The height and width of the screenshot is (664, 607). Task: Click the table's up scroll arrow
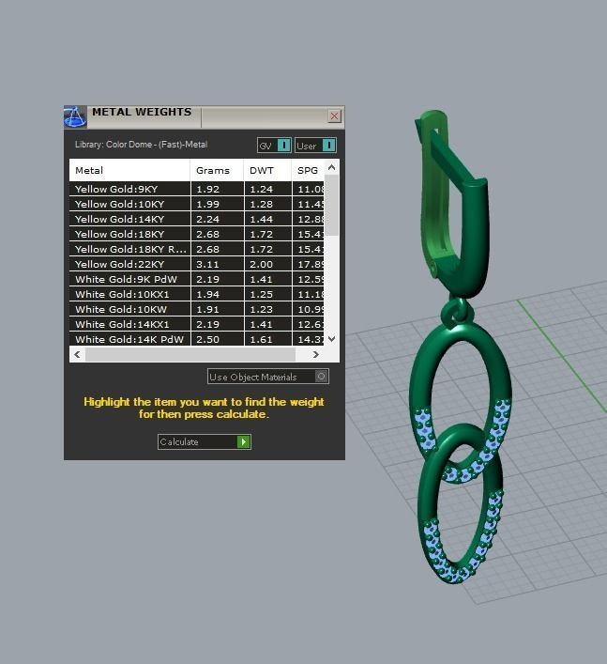coord(331,167)
